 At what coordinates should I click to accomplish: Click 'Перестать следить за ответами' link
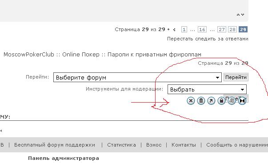(x=208, y=39)
